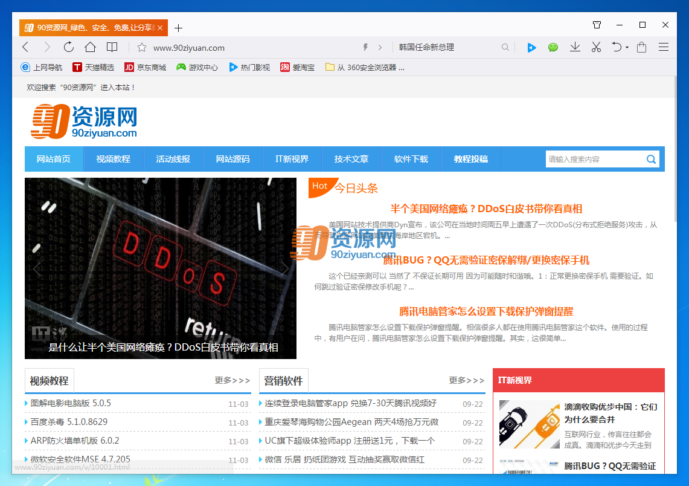Open 连续登录电脑管家app article link
The image size is (689, 486).
tap(351, 403)
